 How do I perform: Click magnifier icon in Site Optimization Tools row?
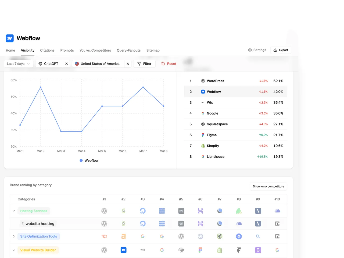258,236
